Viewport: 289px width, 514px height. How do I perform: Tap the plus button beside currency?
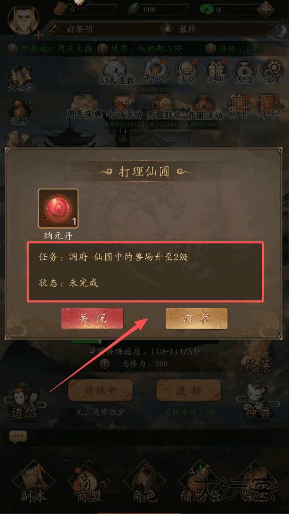click(x=266, y=9)
